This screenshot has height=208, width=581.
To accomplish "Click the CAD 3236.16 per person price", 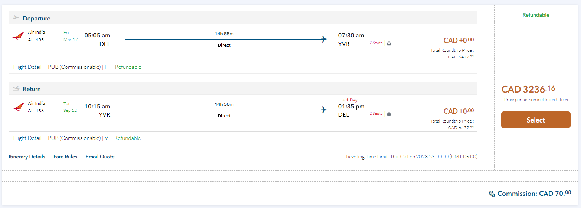I will click(528, 89).
